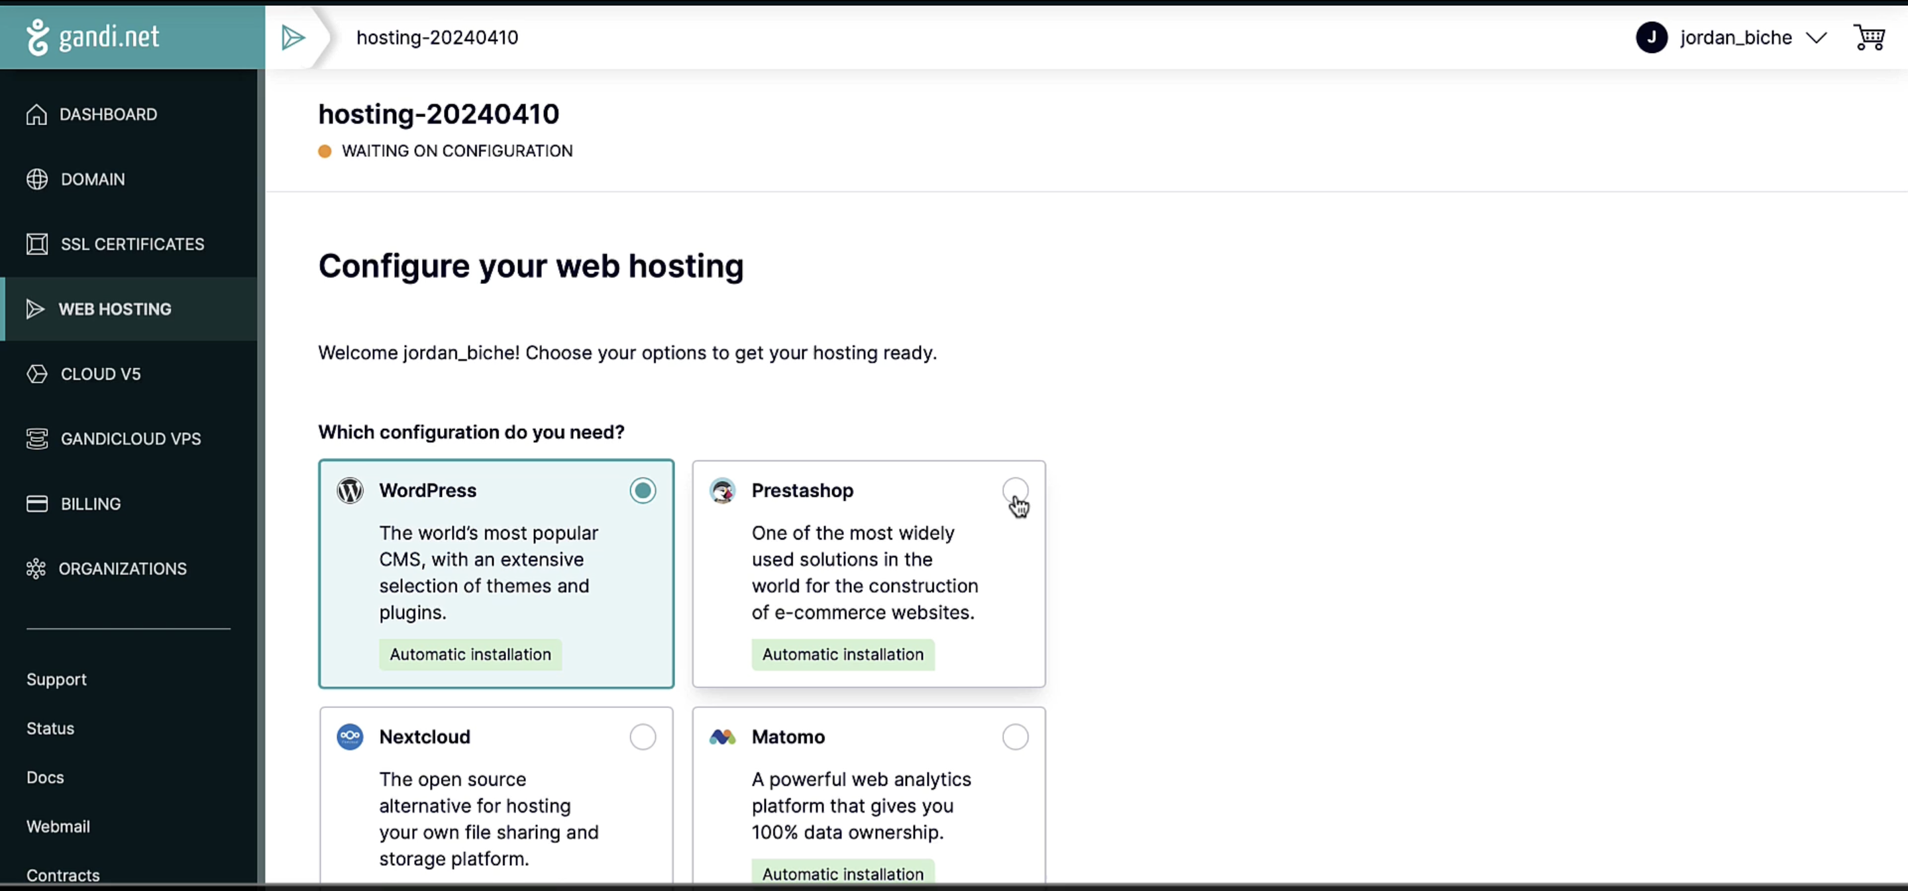
Task: Click the web hosting breadcrumb arrow icon
Action: click(x=293, y=37)
